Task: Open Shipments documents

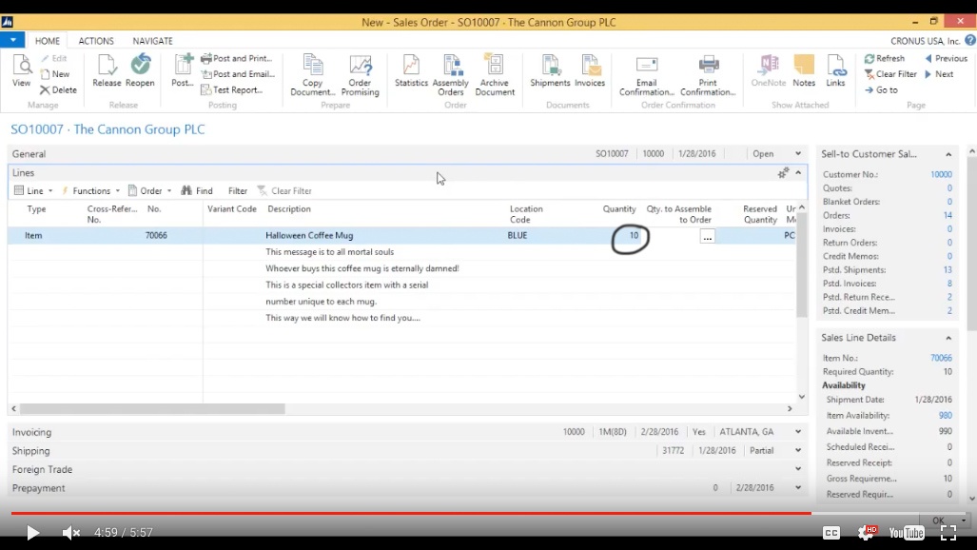Action: [550, 70]
